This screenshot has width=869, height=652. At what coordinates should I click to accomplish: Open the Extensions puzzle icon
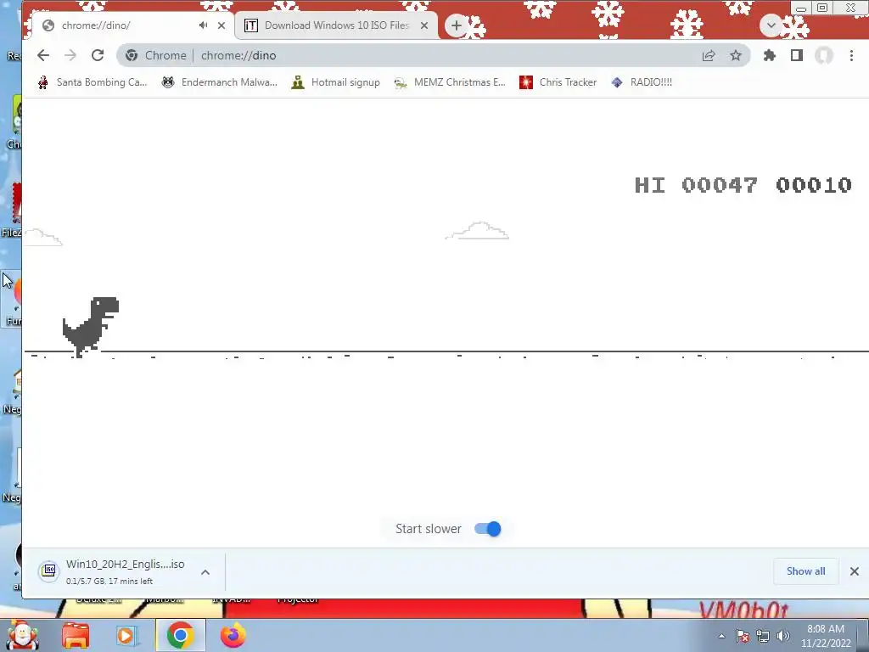(769, 55)
